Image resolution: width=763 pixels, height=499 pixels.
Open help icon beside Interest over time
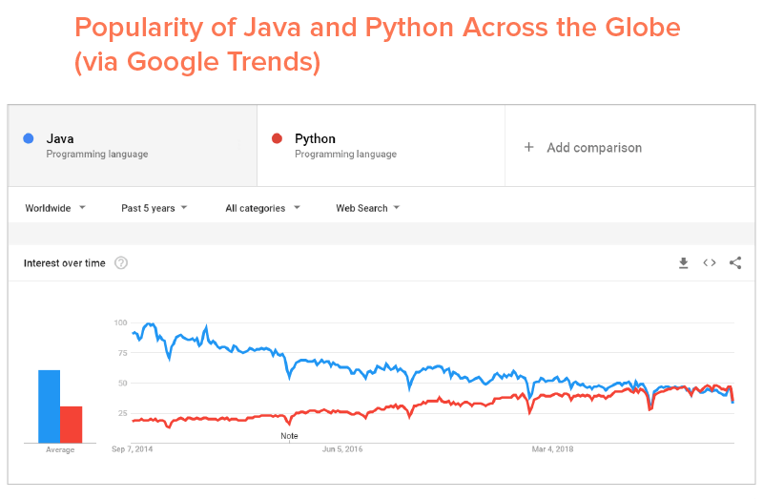[x=121, y=263]
